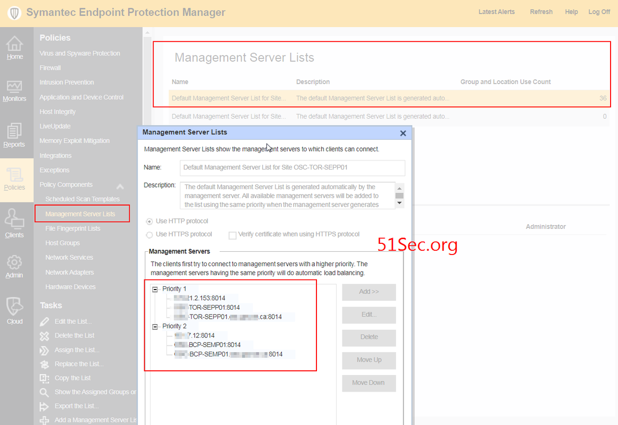
Task: Open Latest Alerts link
Action: [x=497, y=12]
